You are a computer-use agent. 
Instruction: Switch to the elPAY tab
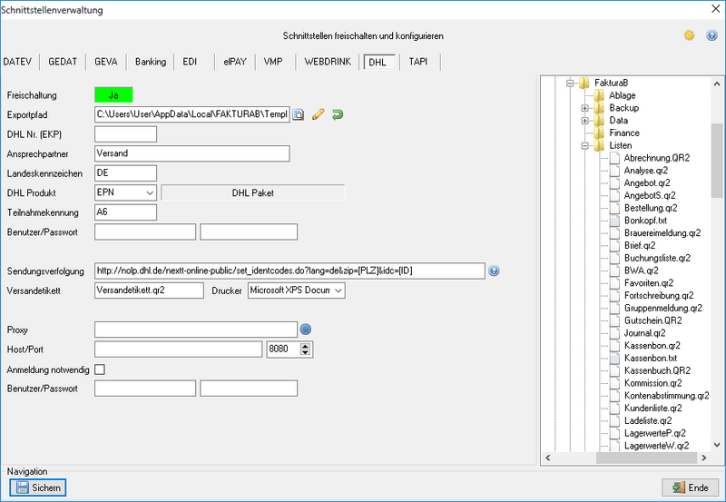[x=235, y=62]
